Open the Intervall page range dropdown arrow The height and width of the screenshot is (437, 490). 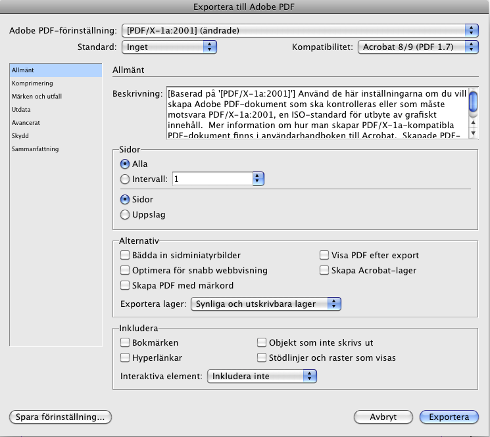coord(258,179)
